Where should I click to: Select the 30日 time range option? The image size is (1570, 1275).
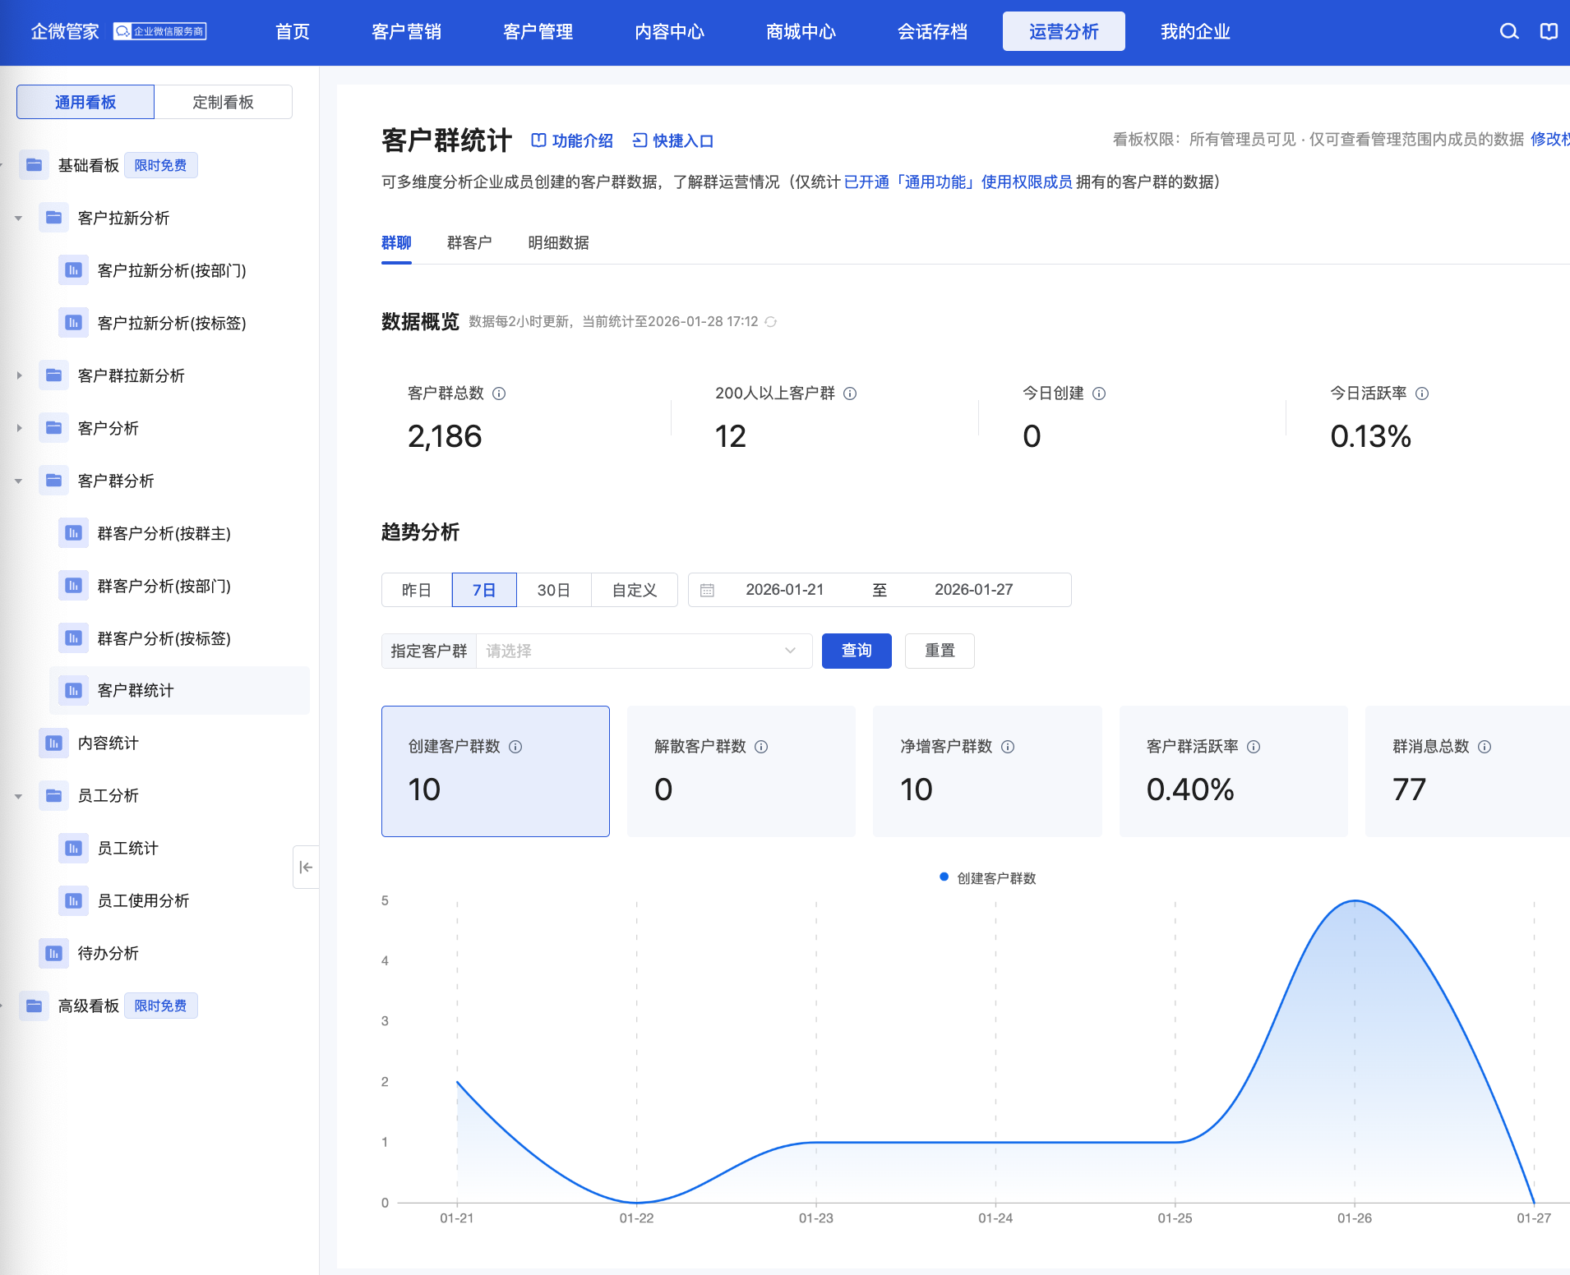[554, 590]
